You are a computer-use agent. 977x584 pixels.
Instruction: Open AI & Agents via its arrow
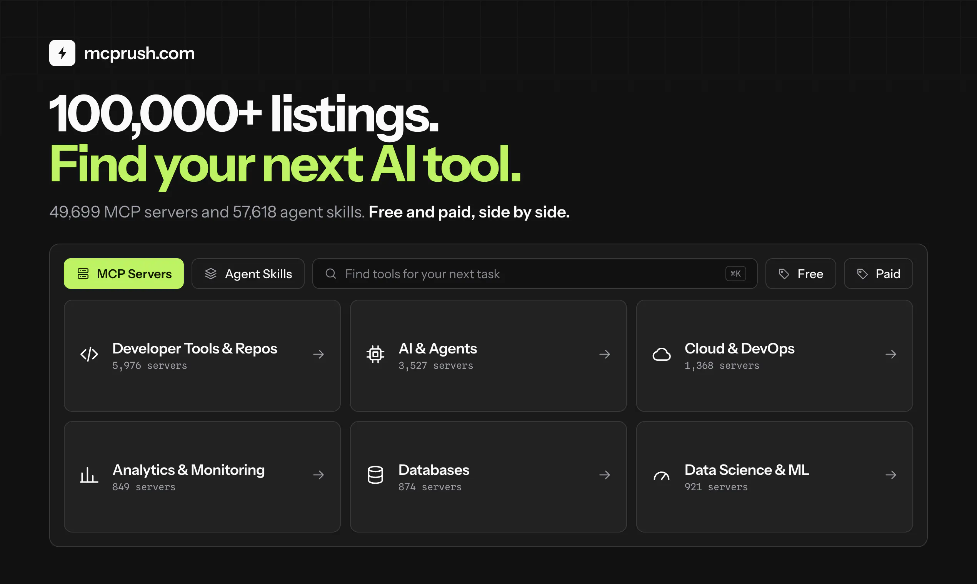pyautogui.click(x=605, y=355)
